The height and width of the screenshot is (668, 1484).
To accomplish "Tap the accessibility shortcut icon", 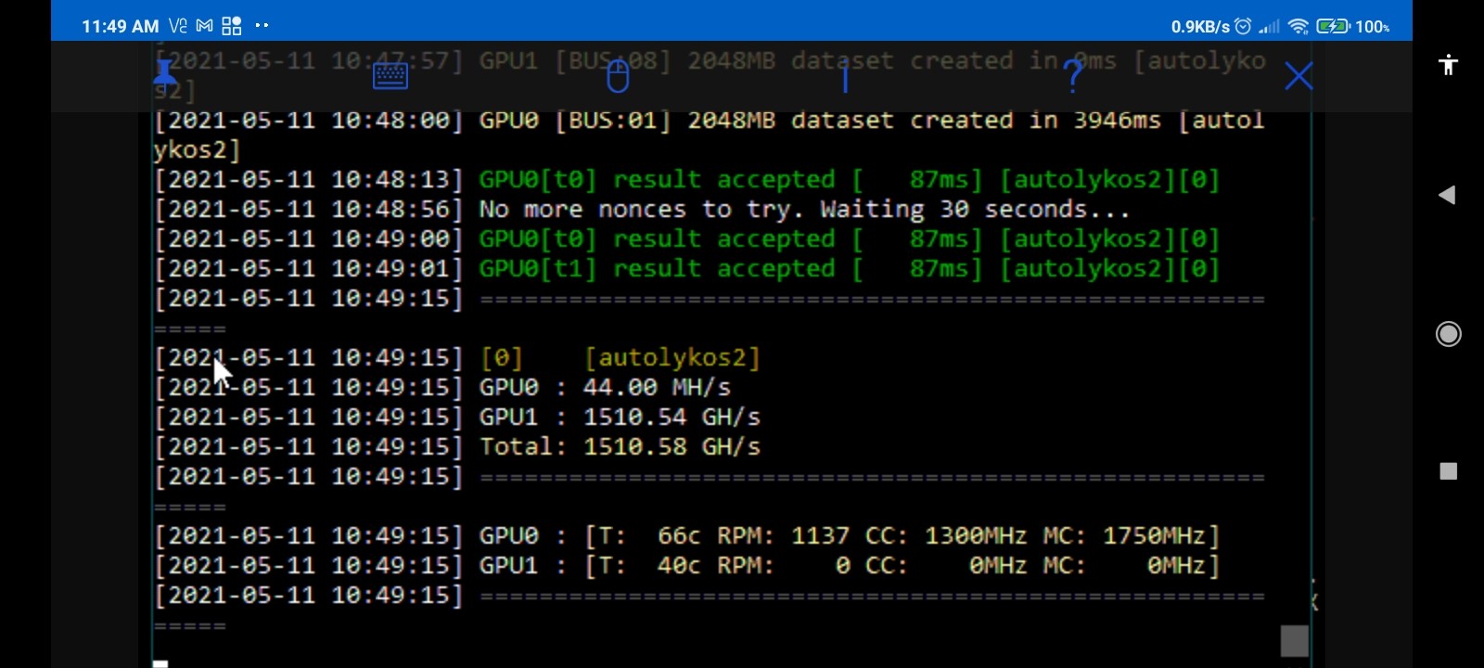I will 1448,65.
